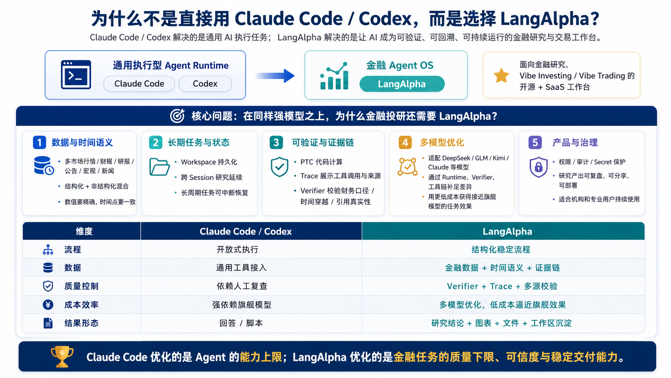Click the orange star icon
Viewport: 671px width, 378px height.
tap(501, 76)
